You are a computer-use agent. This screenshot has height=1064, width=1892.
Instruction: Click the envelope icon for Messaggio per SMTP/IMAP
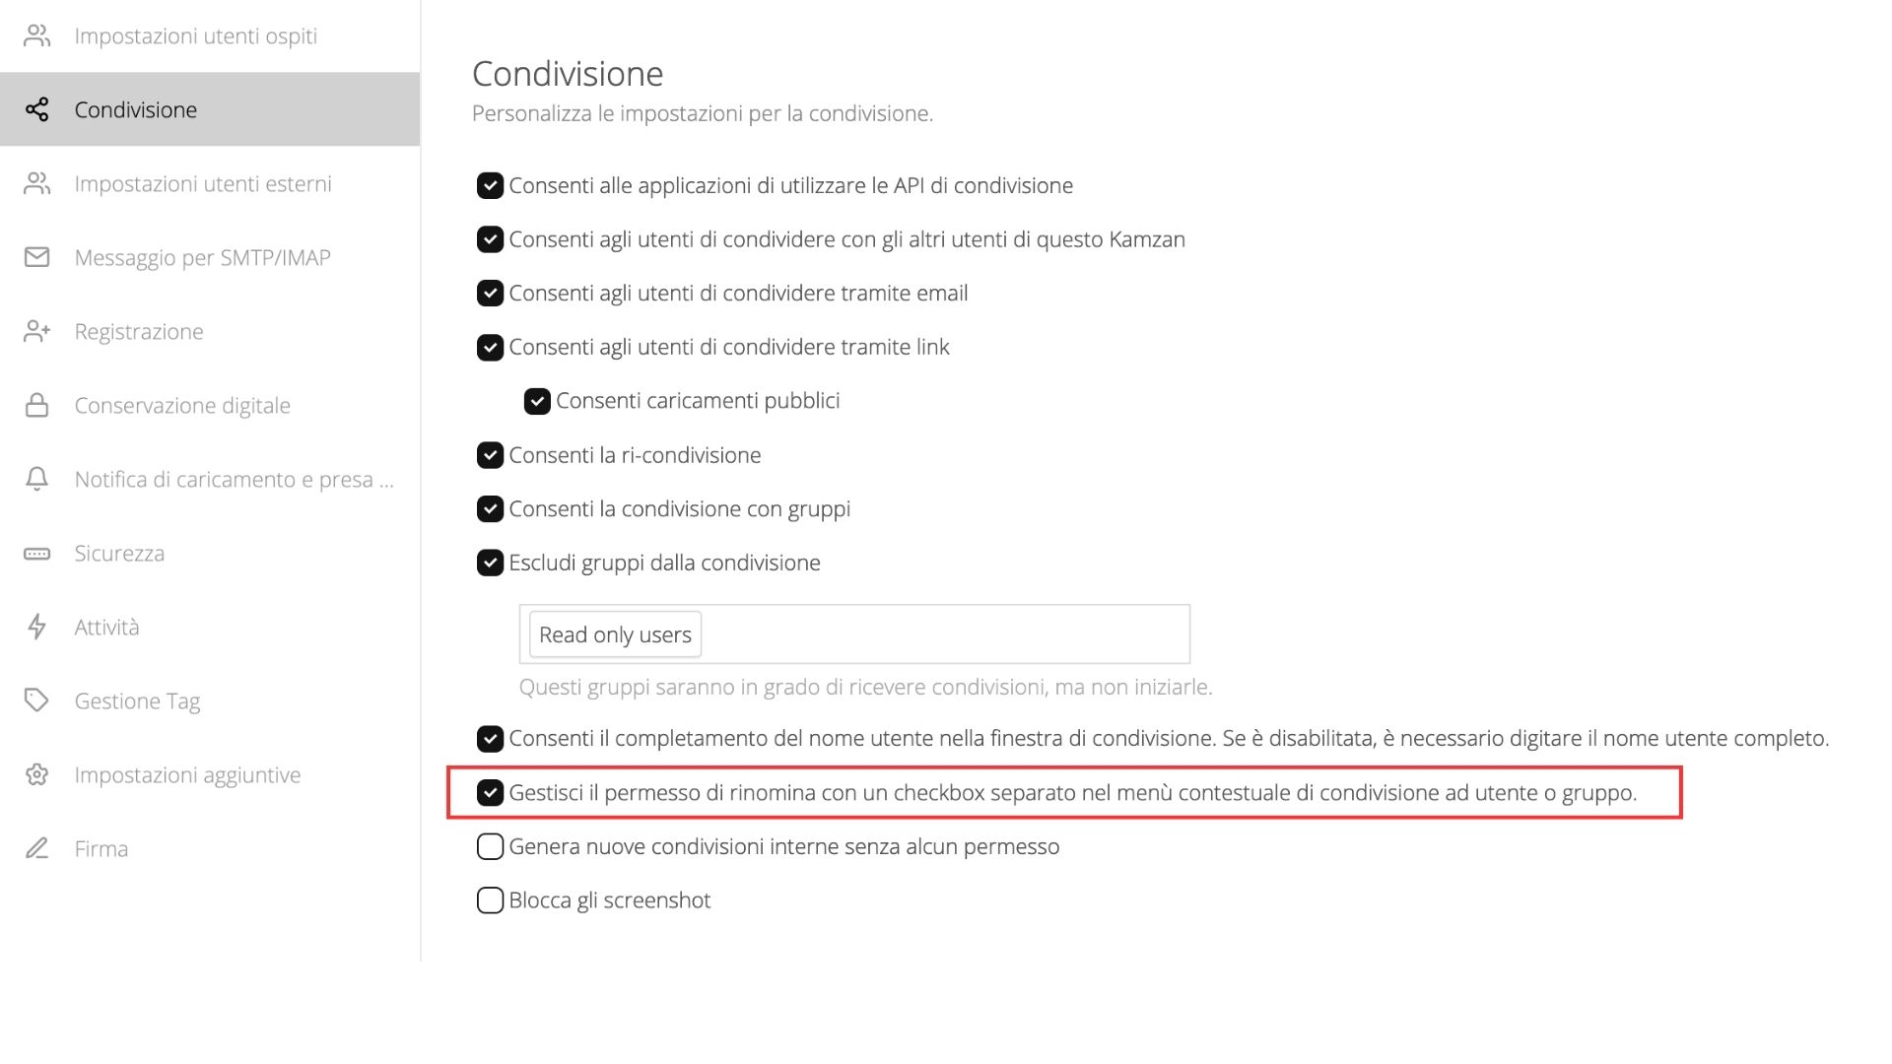36,257
